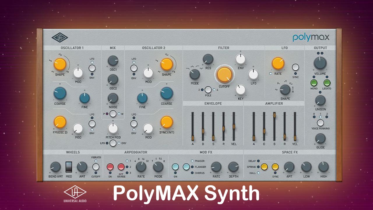
Task: Click the Oscillator 1 orange Shape knob
Action: coord(60,64)
